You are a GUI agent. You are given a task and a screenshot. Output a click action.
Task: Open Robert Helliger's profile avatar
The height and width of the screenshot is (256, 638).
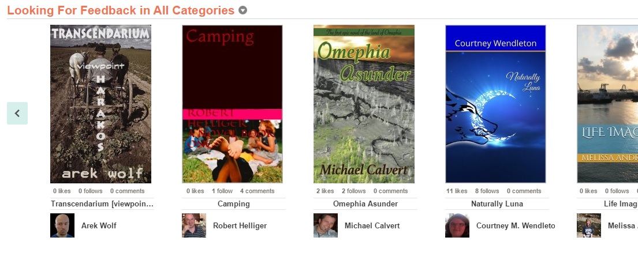(x=193, y=225)
